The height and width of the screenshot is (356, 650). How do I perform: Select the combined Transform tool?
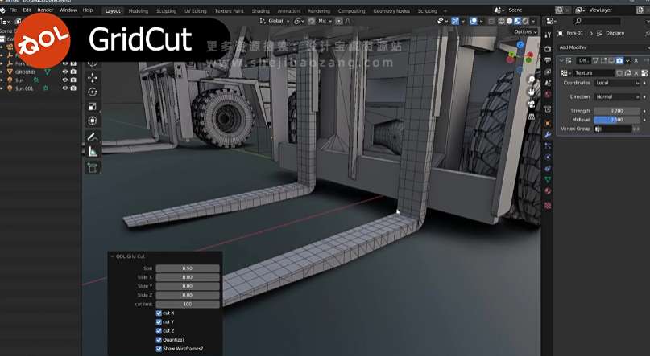tap(93, 121)
